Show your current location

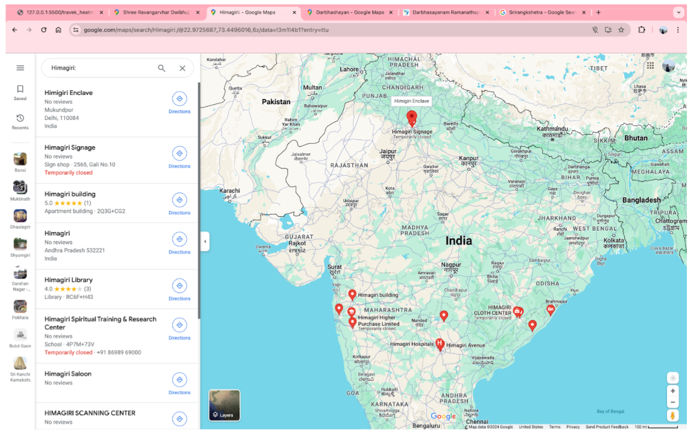(673, 377)
